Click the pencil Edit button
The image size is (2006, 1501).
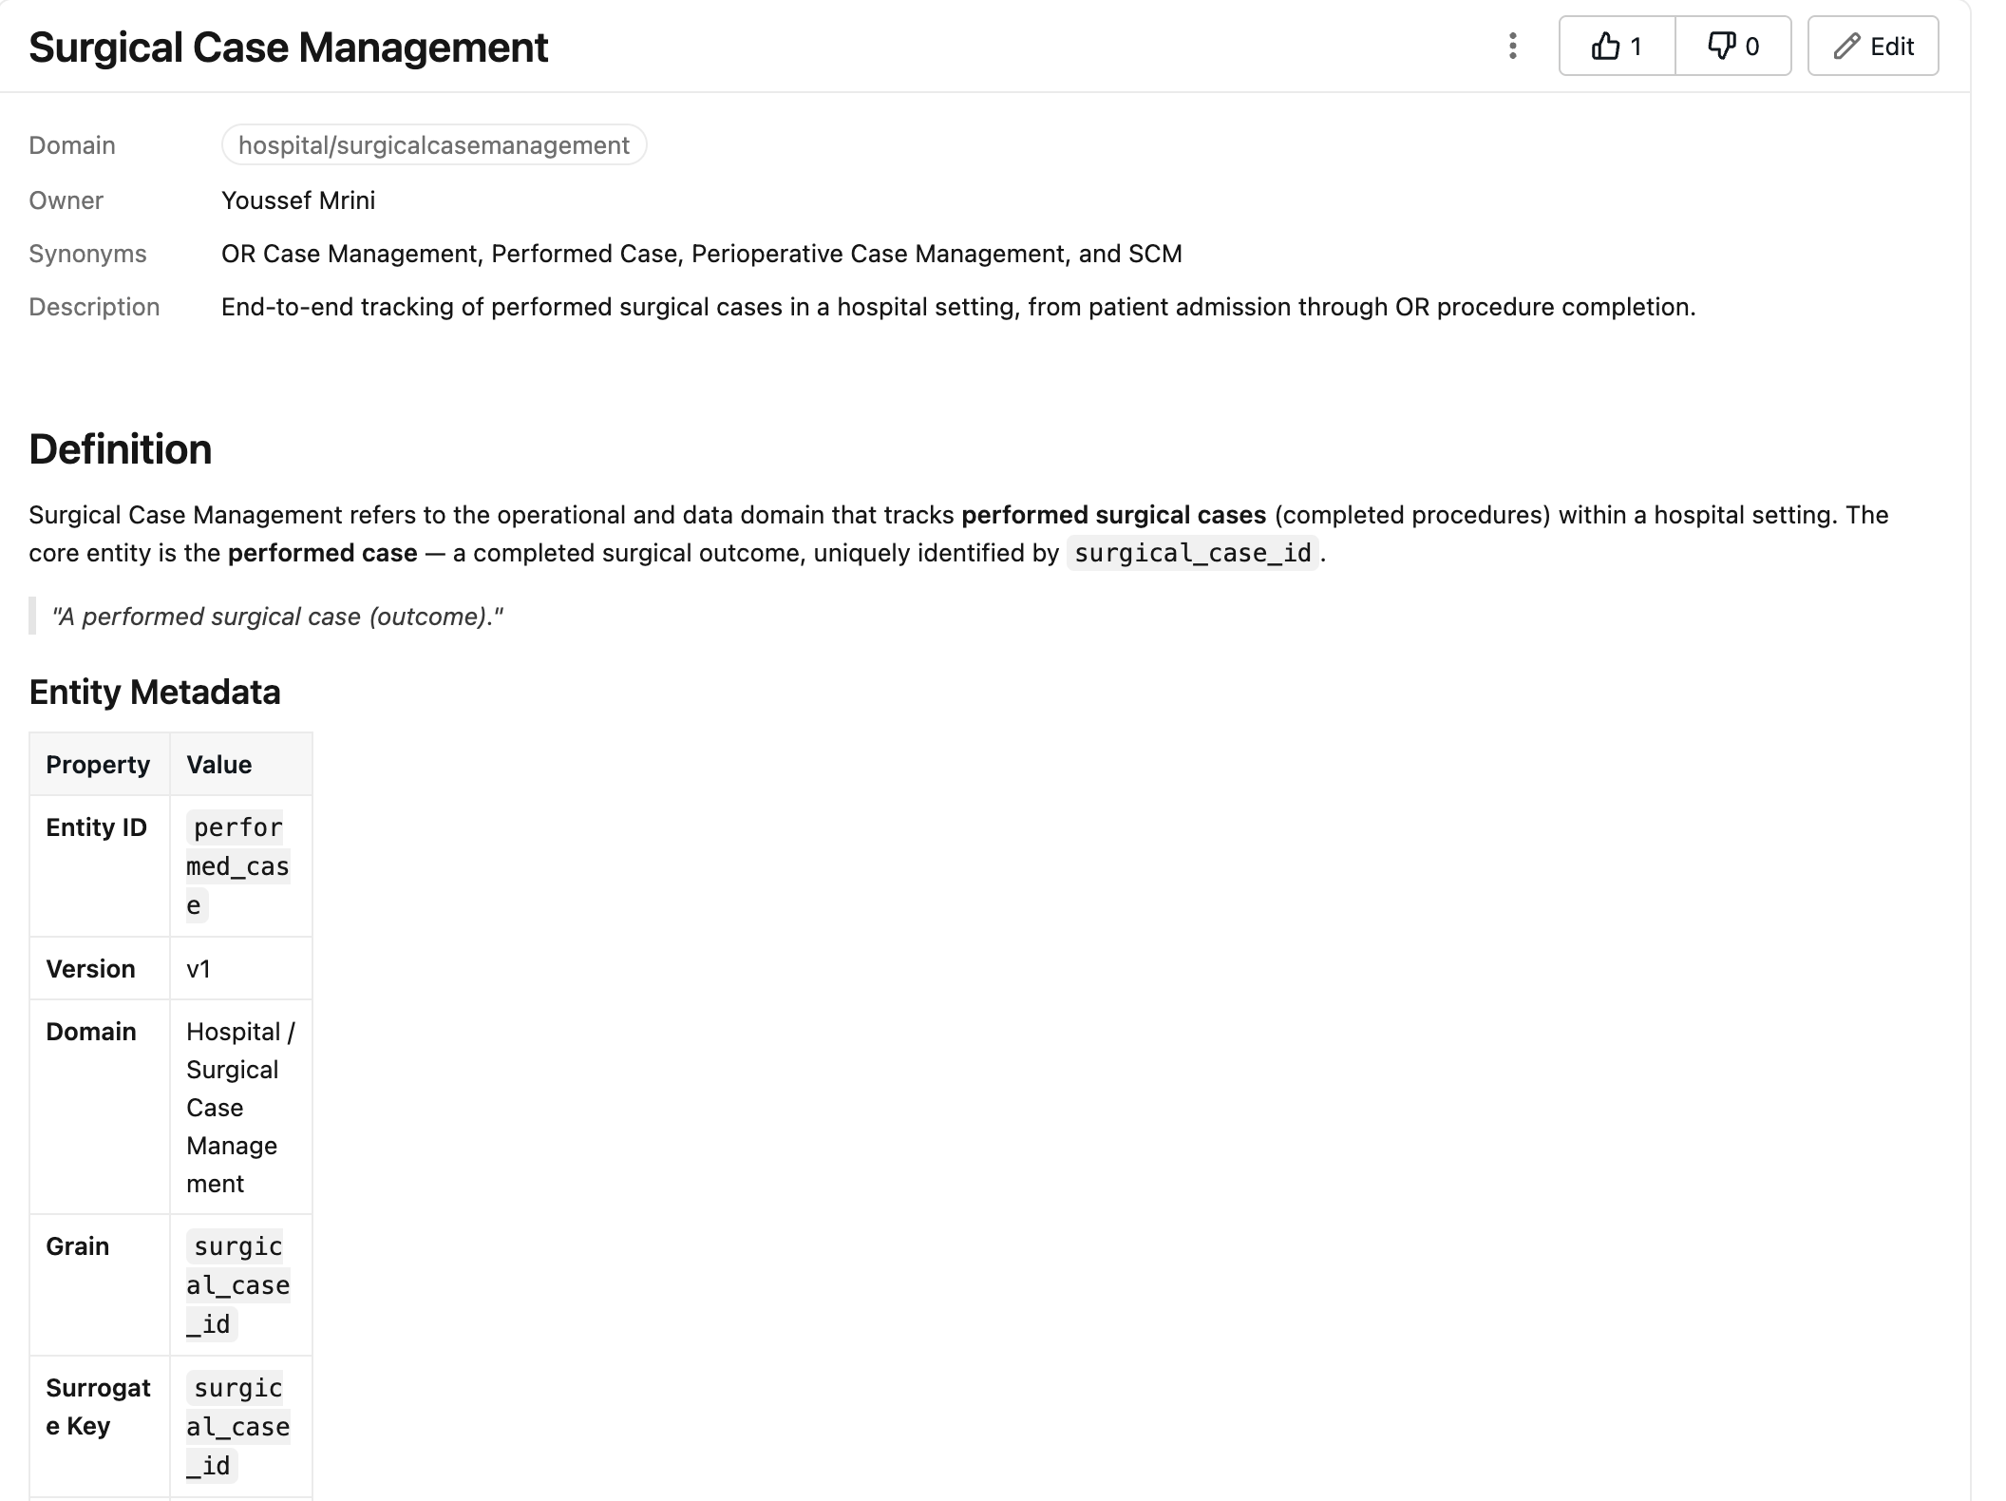click(1872, 46)
